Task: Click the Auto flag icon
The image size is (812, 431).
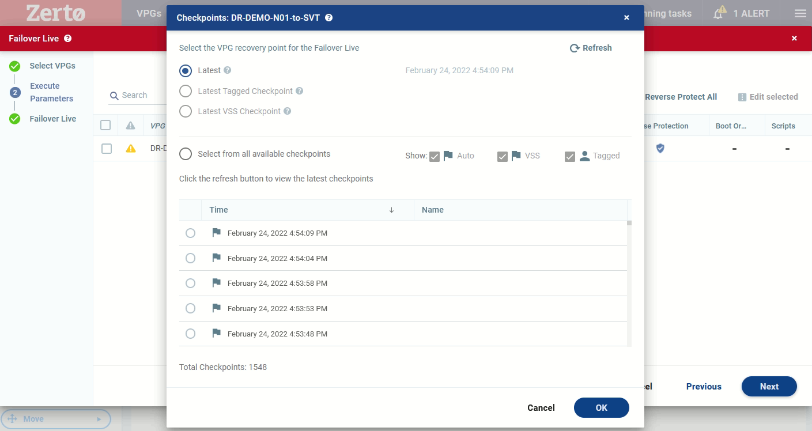Action: [x=448, y=156]
